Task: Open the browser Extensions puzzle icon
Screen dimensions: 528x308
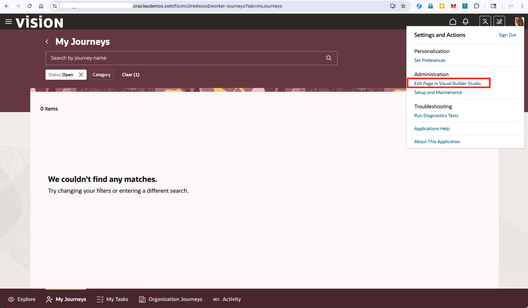Action: pyautogui.click(x=476, y=6)
